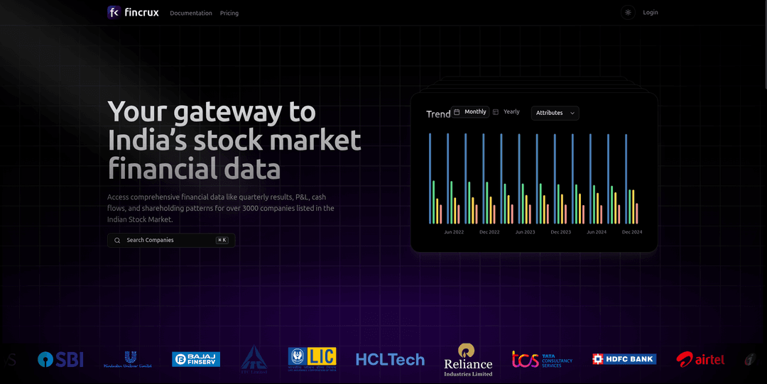Select the Bajaj Finserv logo
Image resolution: width=767 pixels, height=384 pixels.
(x=196, y=359)
